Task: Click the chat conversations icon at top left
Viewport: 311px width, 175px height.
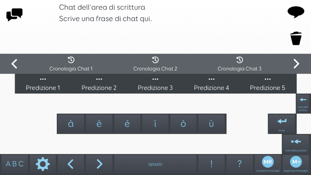Action: pyautogui.click(x=15, y=15)
